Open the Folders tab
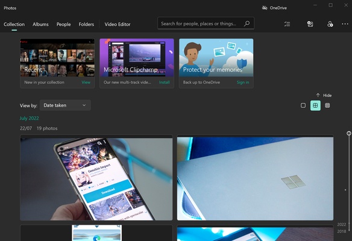Screen dimensions: 352x241 86,24
